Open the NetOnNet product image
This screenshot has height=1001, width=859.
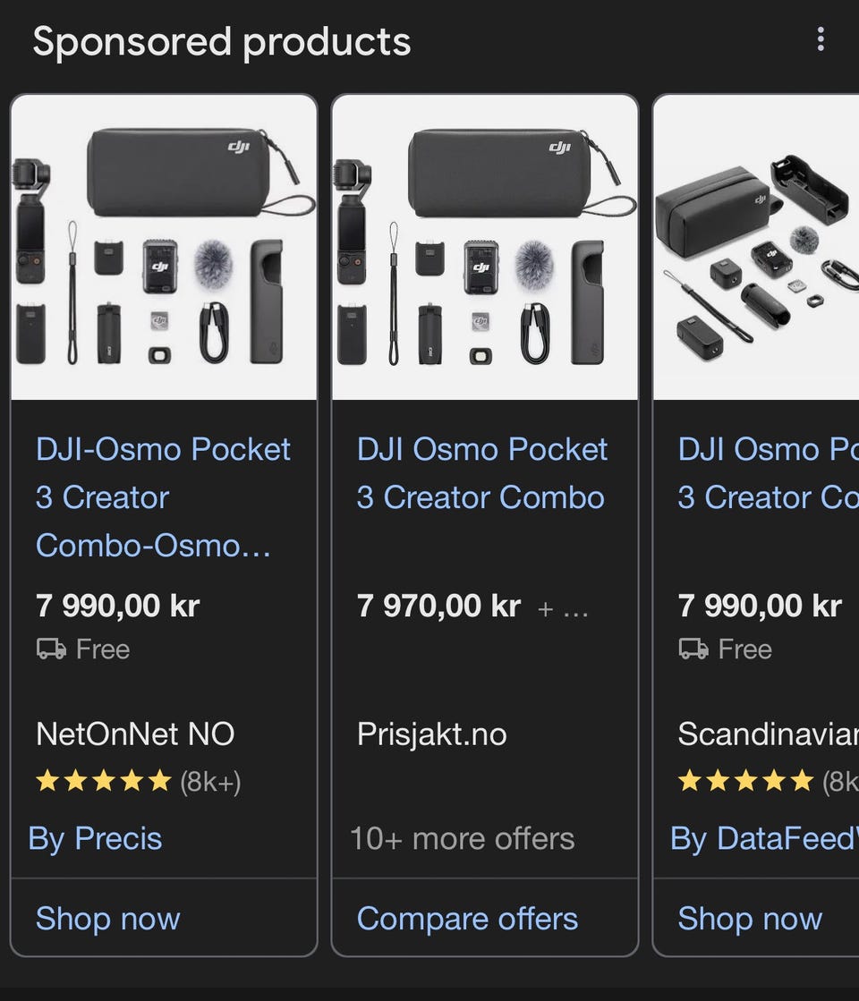tap(164, 247)
